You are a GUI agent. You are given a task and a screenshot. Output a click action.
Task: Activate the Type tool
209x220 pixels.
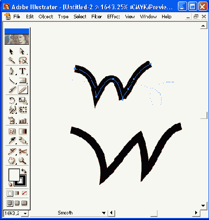tap(22, 71)
